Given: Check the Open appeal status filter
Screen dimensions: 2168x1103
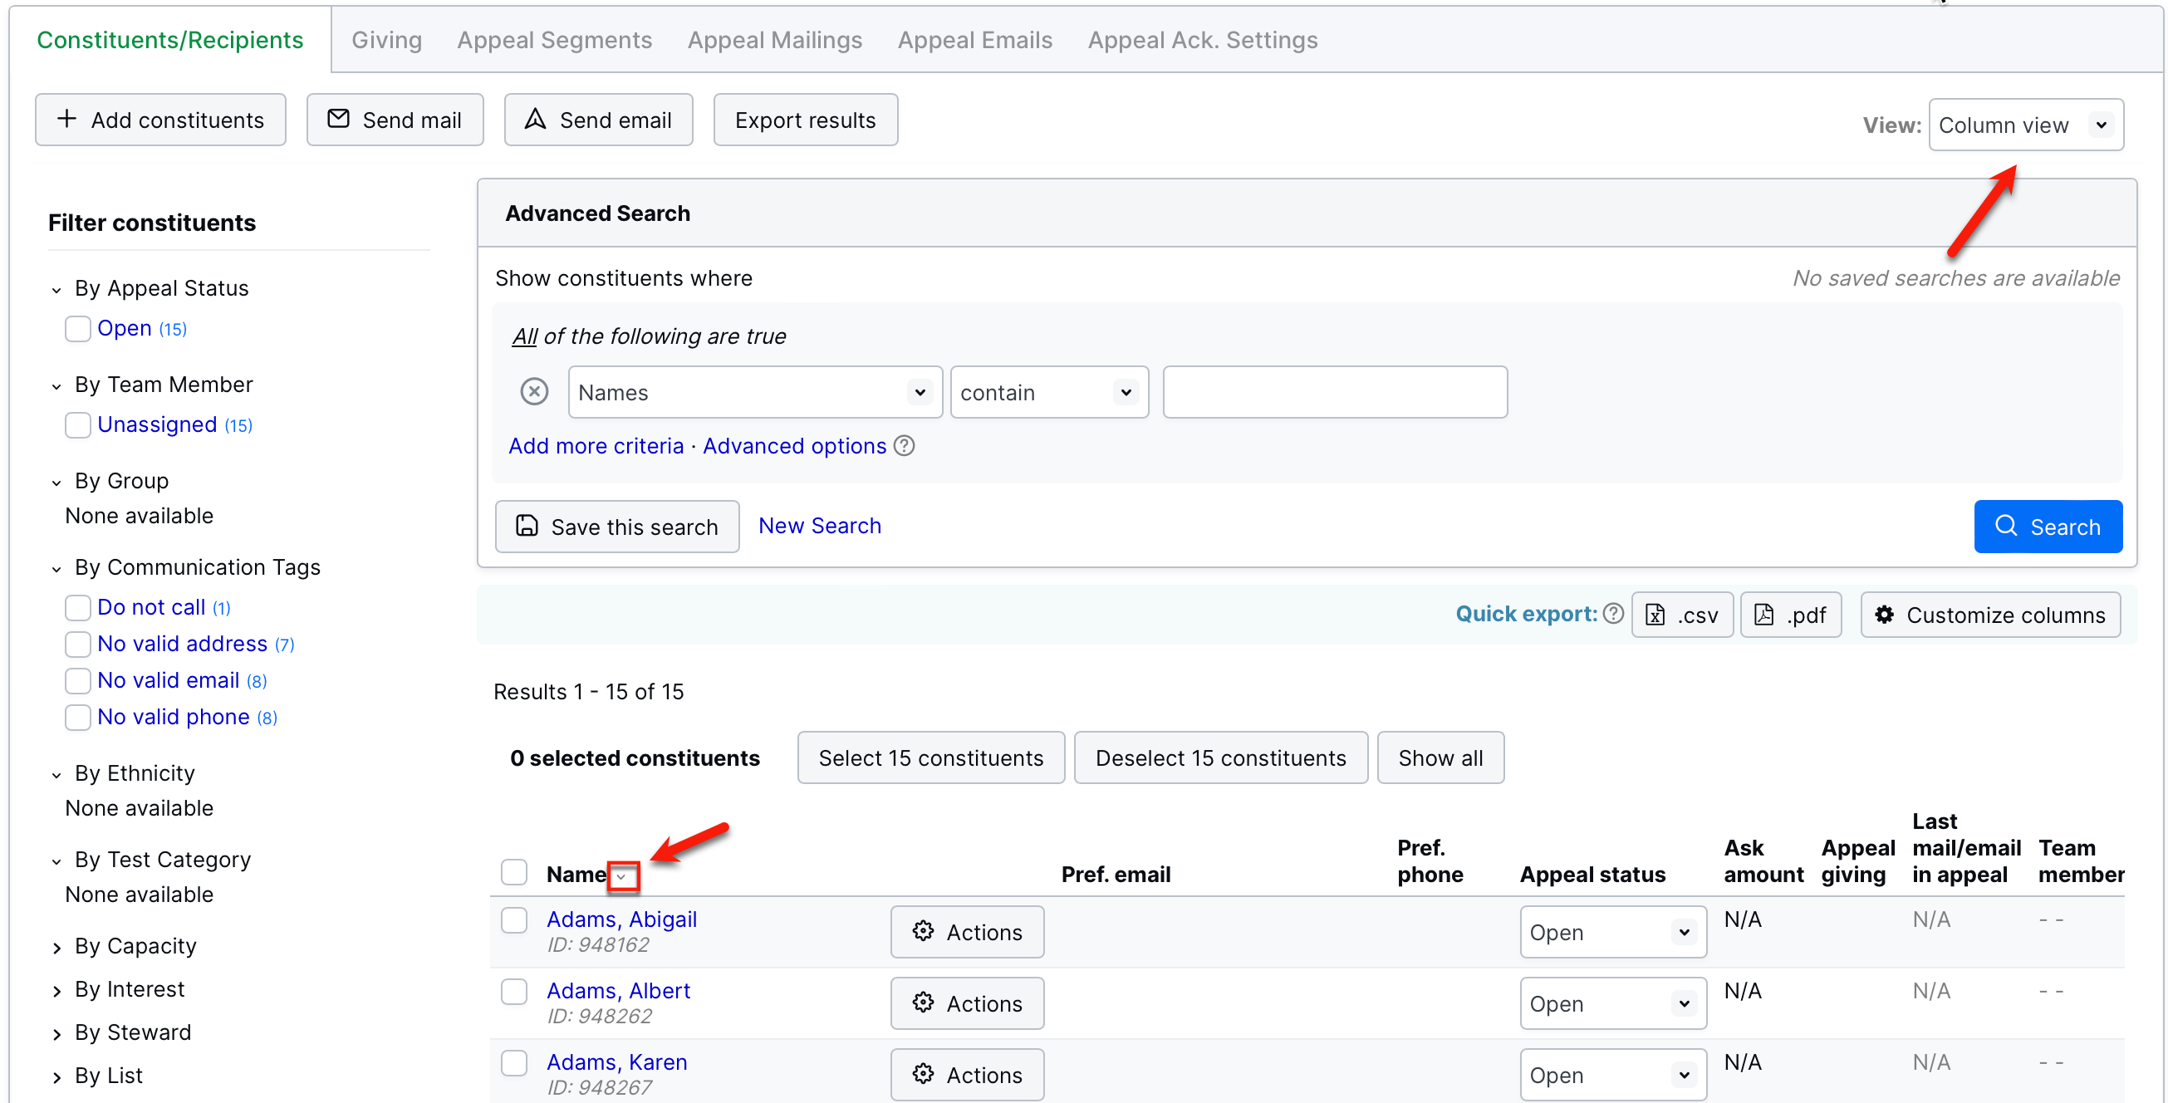Looking at the screenshot, I should [x=78, y=329].
